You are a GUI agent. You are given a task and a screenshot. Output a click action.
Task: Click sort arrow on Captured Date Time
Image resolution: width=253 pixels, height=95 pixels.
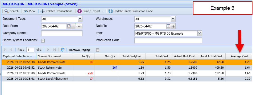click(31, 56)
